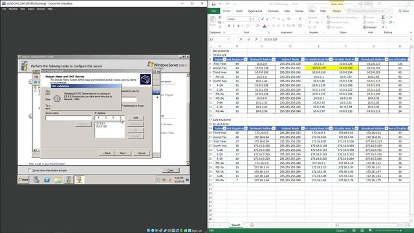Open filter dropdown for Network Address column, second table
Viewport: 414px width, 233px height.
click(274, 128)
